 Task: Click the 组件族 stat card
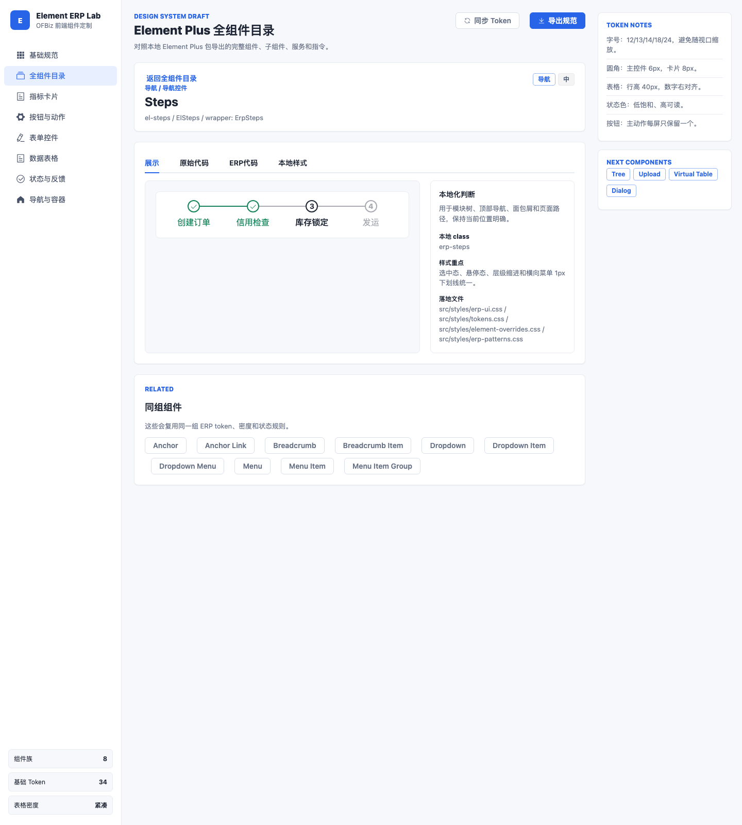point(60,759)
